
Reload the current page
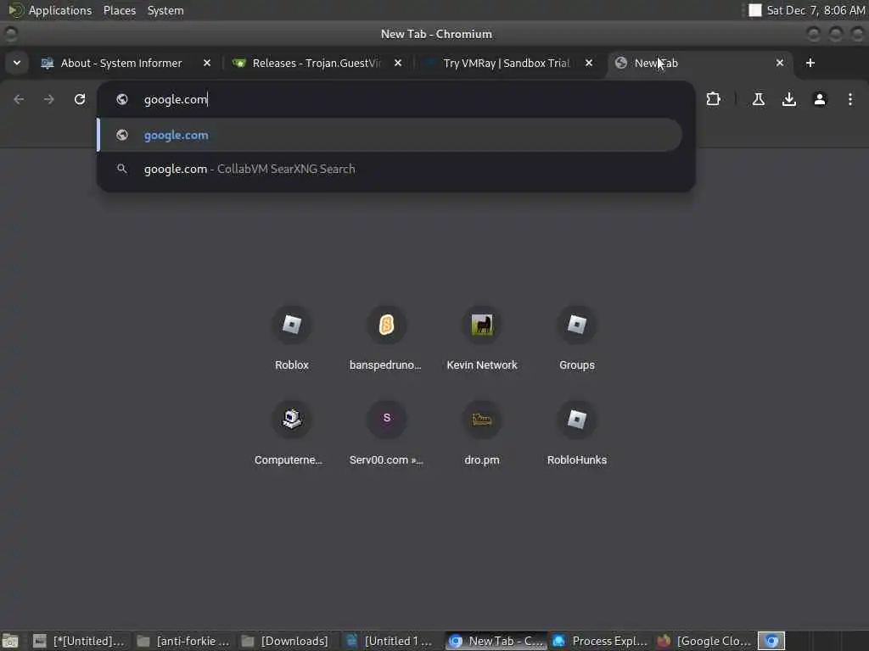[x=80, y=100]
